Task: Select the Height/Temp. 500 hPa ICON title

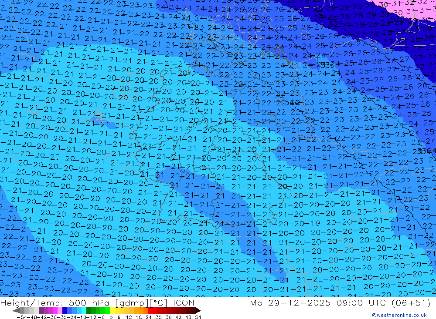Action: [x=97, y=302]
